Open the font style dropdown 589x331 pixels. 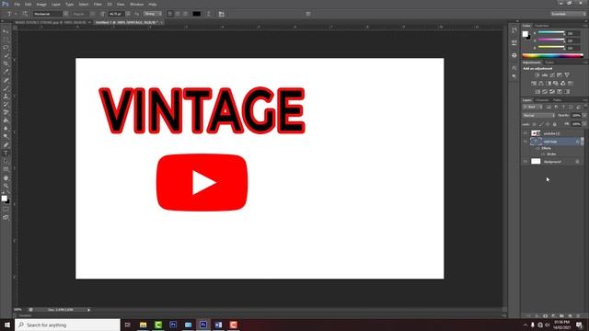(92, 14)
